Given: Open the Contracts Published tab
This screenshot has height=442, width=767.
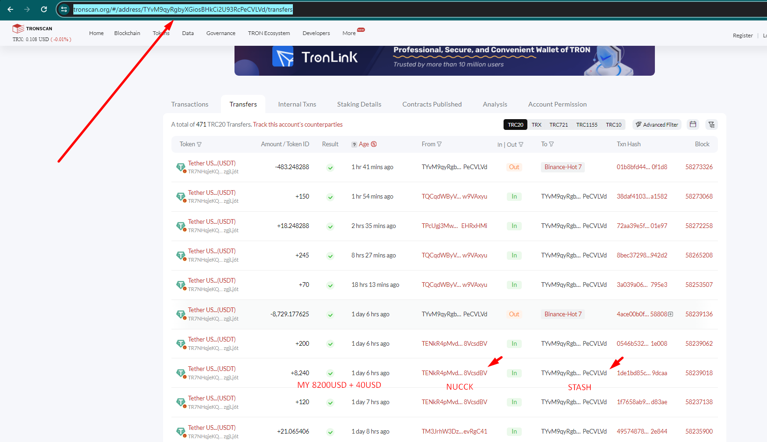Looking at the screenshot, I should point(432,104).
